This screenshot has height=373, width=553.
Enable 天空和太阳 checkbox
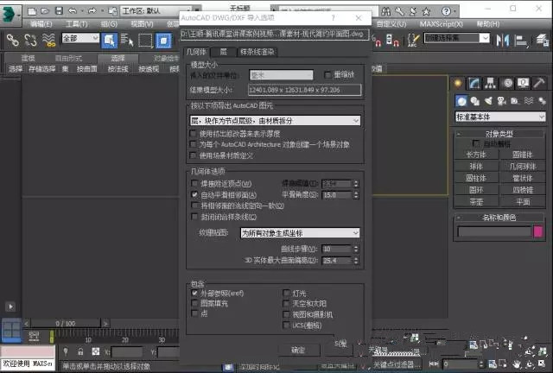pyautogui.click(x=286, y=304)
